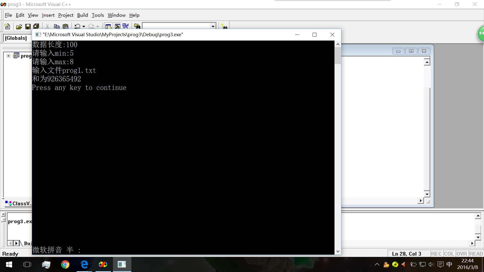Toggle the Output window icon
This screenshot has width=484, height=272.
click(x=117, y=26)
